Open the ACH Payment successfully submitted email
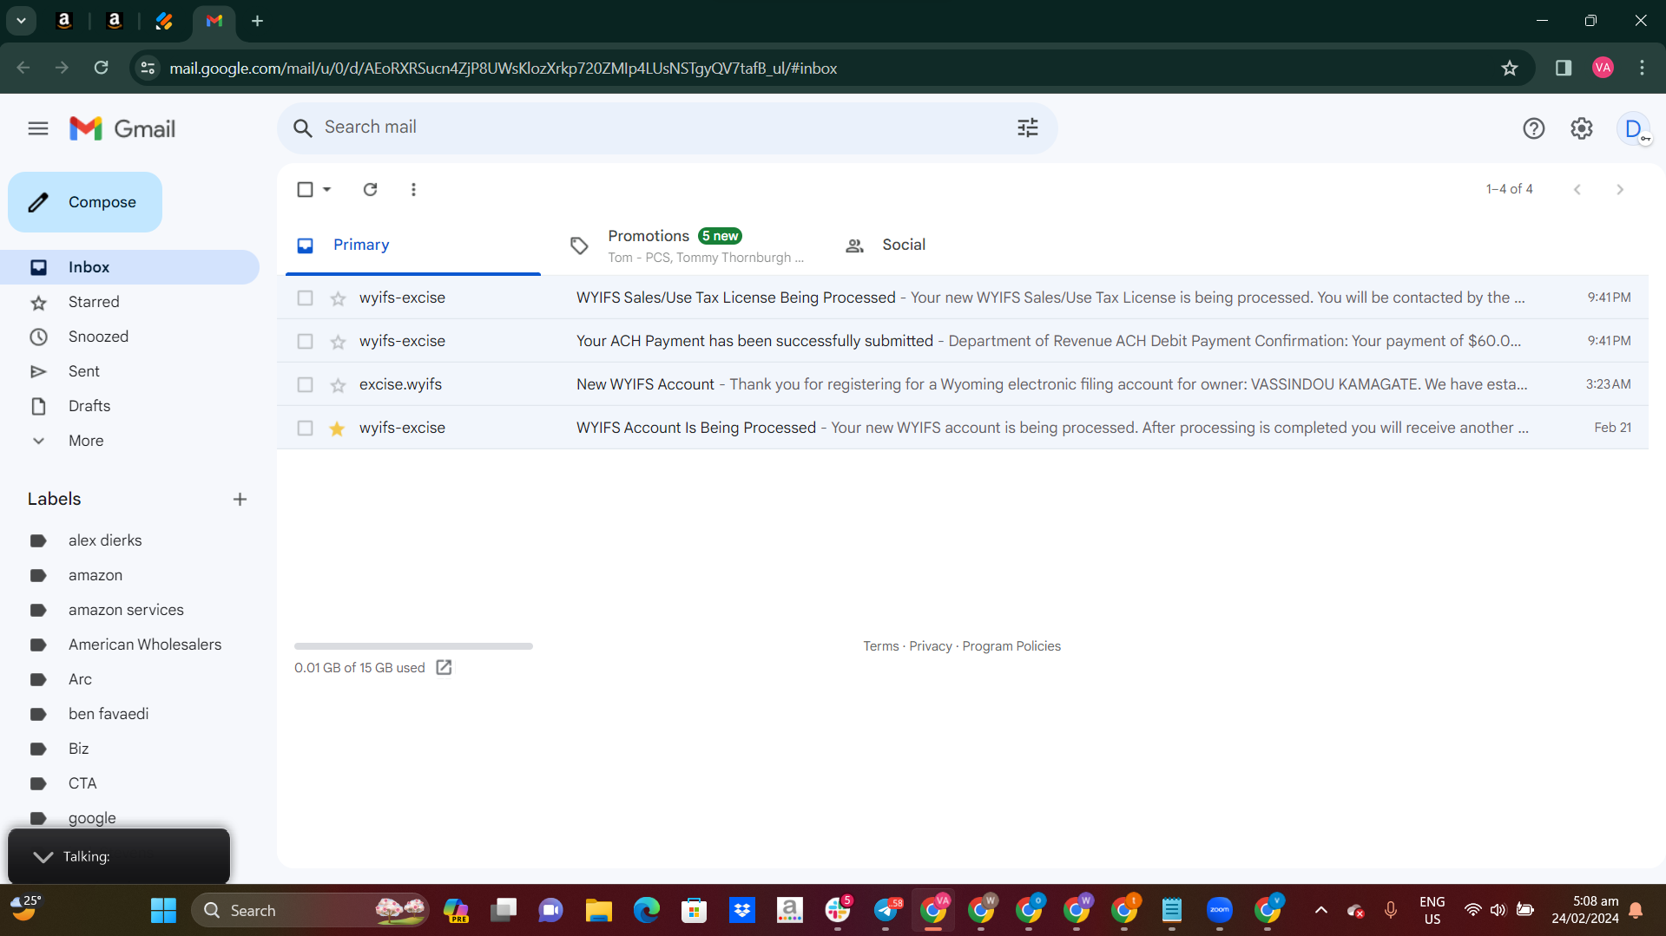Image resolution: width=1666 pixels, height=936 pixels. [962, 341]
